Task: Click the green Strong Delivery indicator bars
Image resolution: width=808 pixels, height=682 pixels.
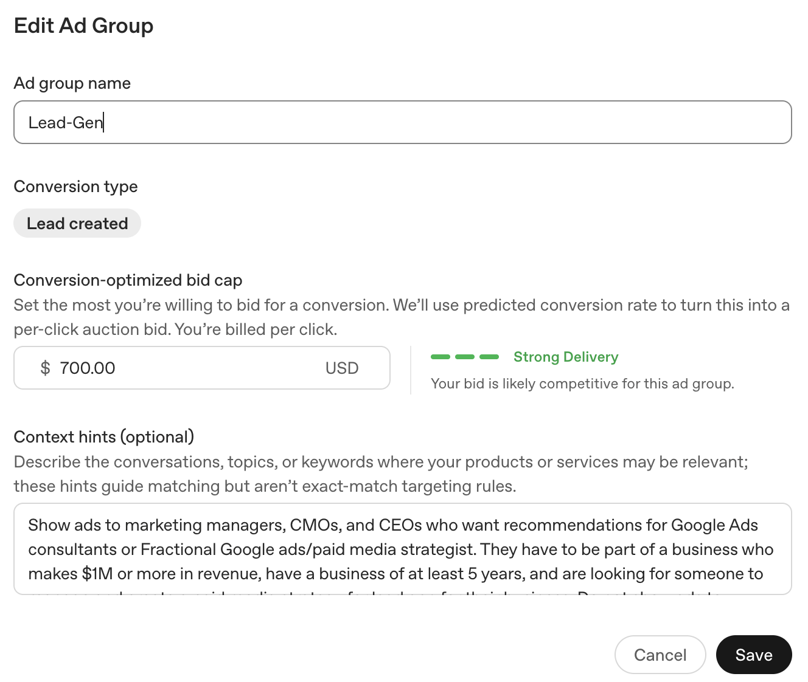Action: point(465,357)
